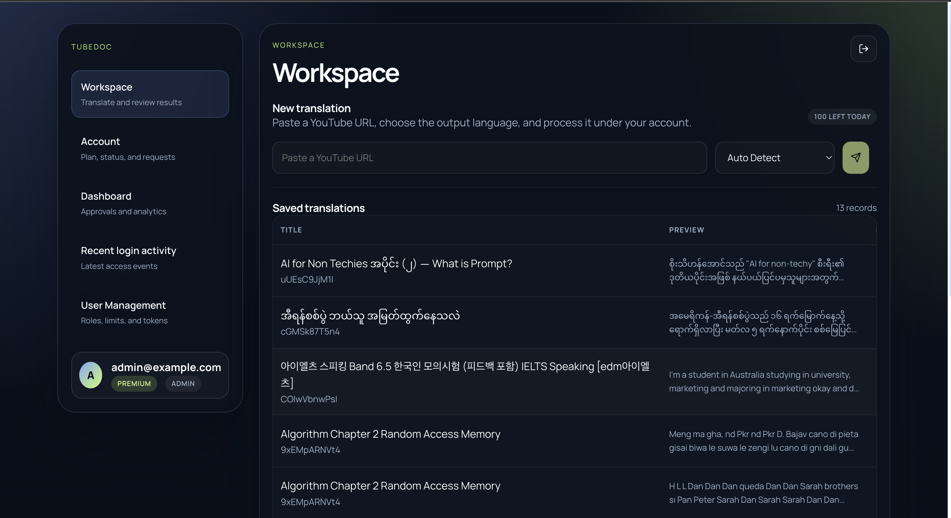The image size is (951, 518).
Task: Click the PREVIEW column header
Action: [x=686, y=230]
